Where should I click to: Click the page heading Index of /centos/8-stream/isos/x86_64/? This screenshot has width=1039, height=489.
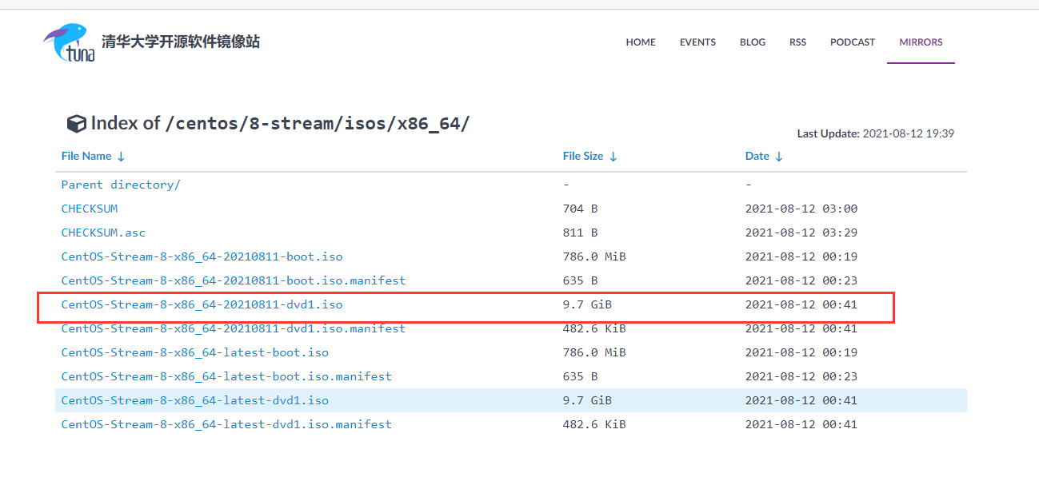point(280,124)
